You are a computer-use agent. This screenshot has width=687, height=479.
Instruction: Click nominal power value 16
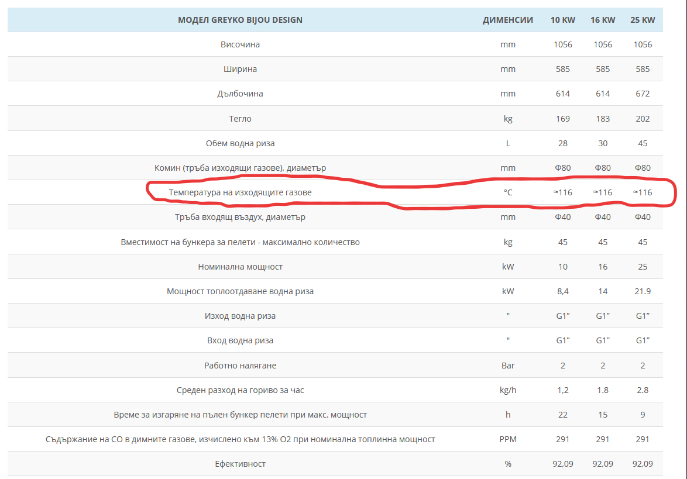coord(602,267)
